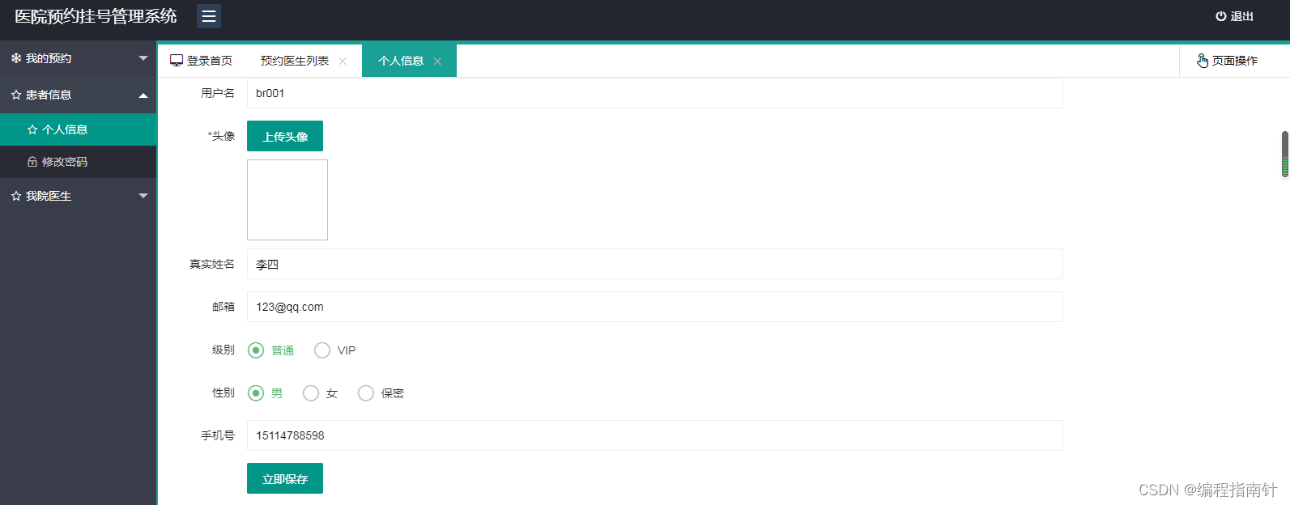Click the empty avatar preview box
The image size is (1290, 505).
287,200
